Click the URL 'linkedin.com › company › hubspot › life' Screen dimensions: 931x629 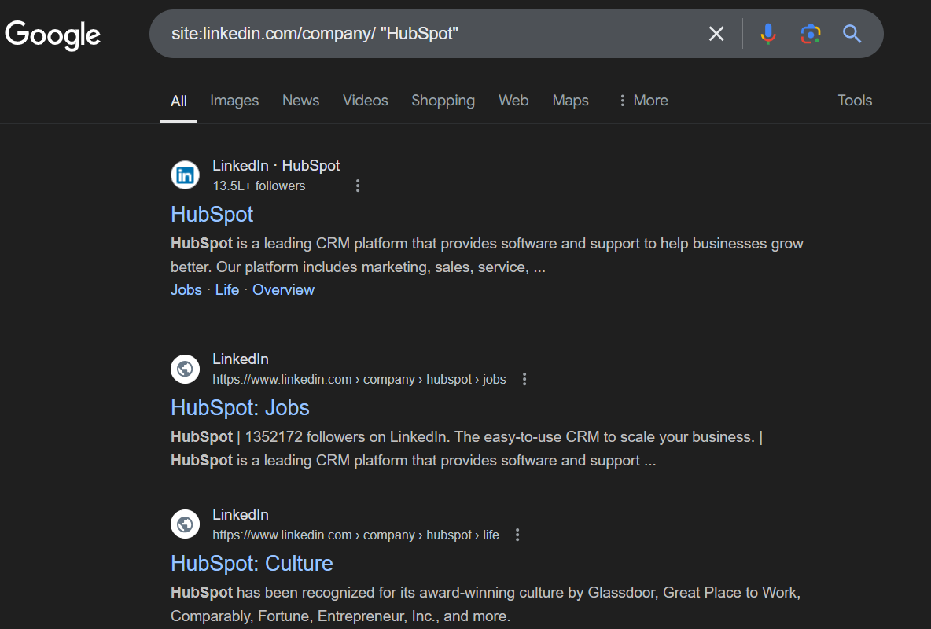coord(355,535)
